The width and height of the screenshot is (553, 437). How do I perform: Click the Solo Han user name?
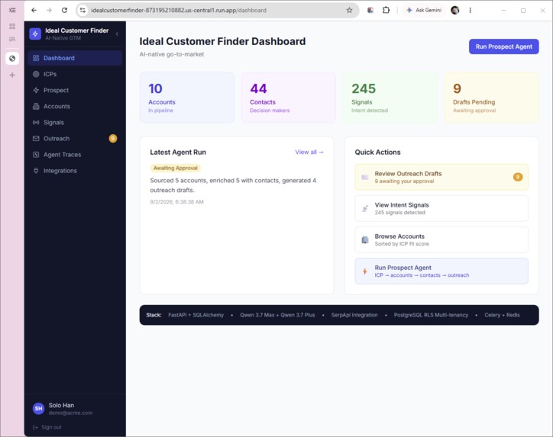(x=61, y=405)
